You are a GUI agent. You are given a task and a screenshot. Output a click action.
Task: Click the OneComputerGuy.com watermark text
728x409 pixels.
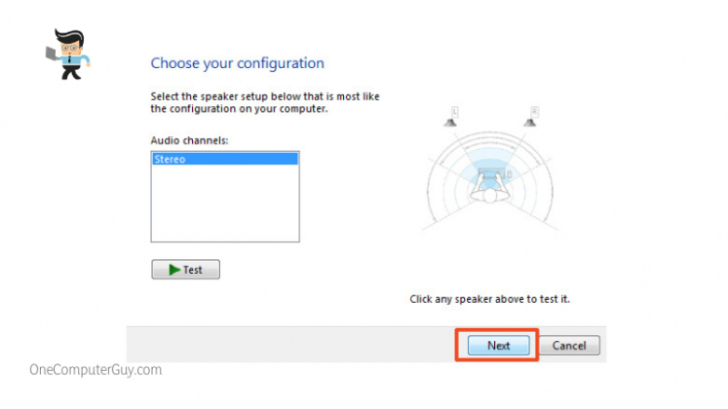[x=96, y=370]
